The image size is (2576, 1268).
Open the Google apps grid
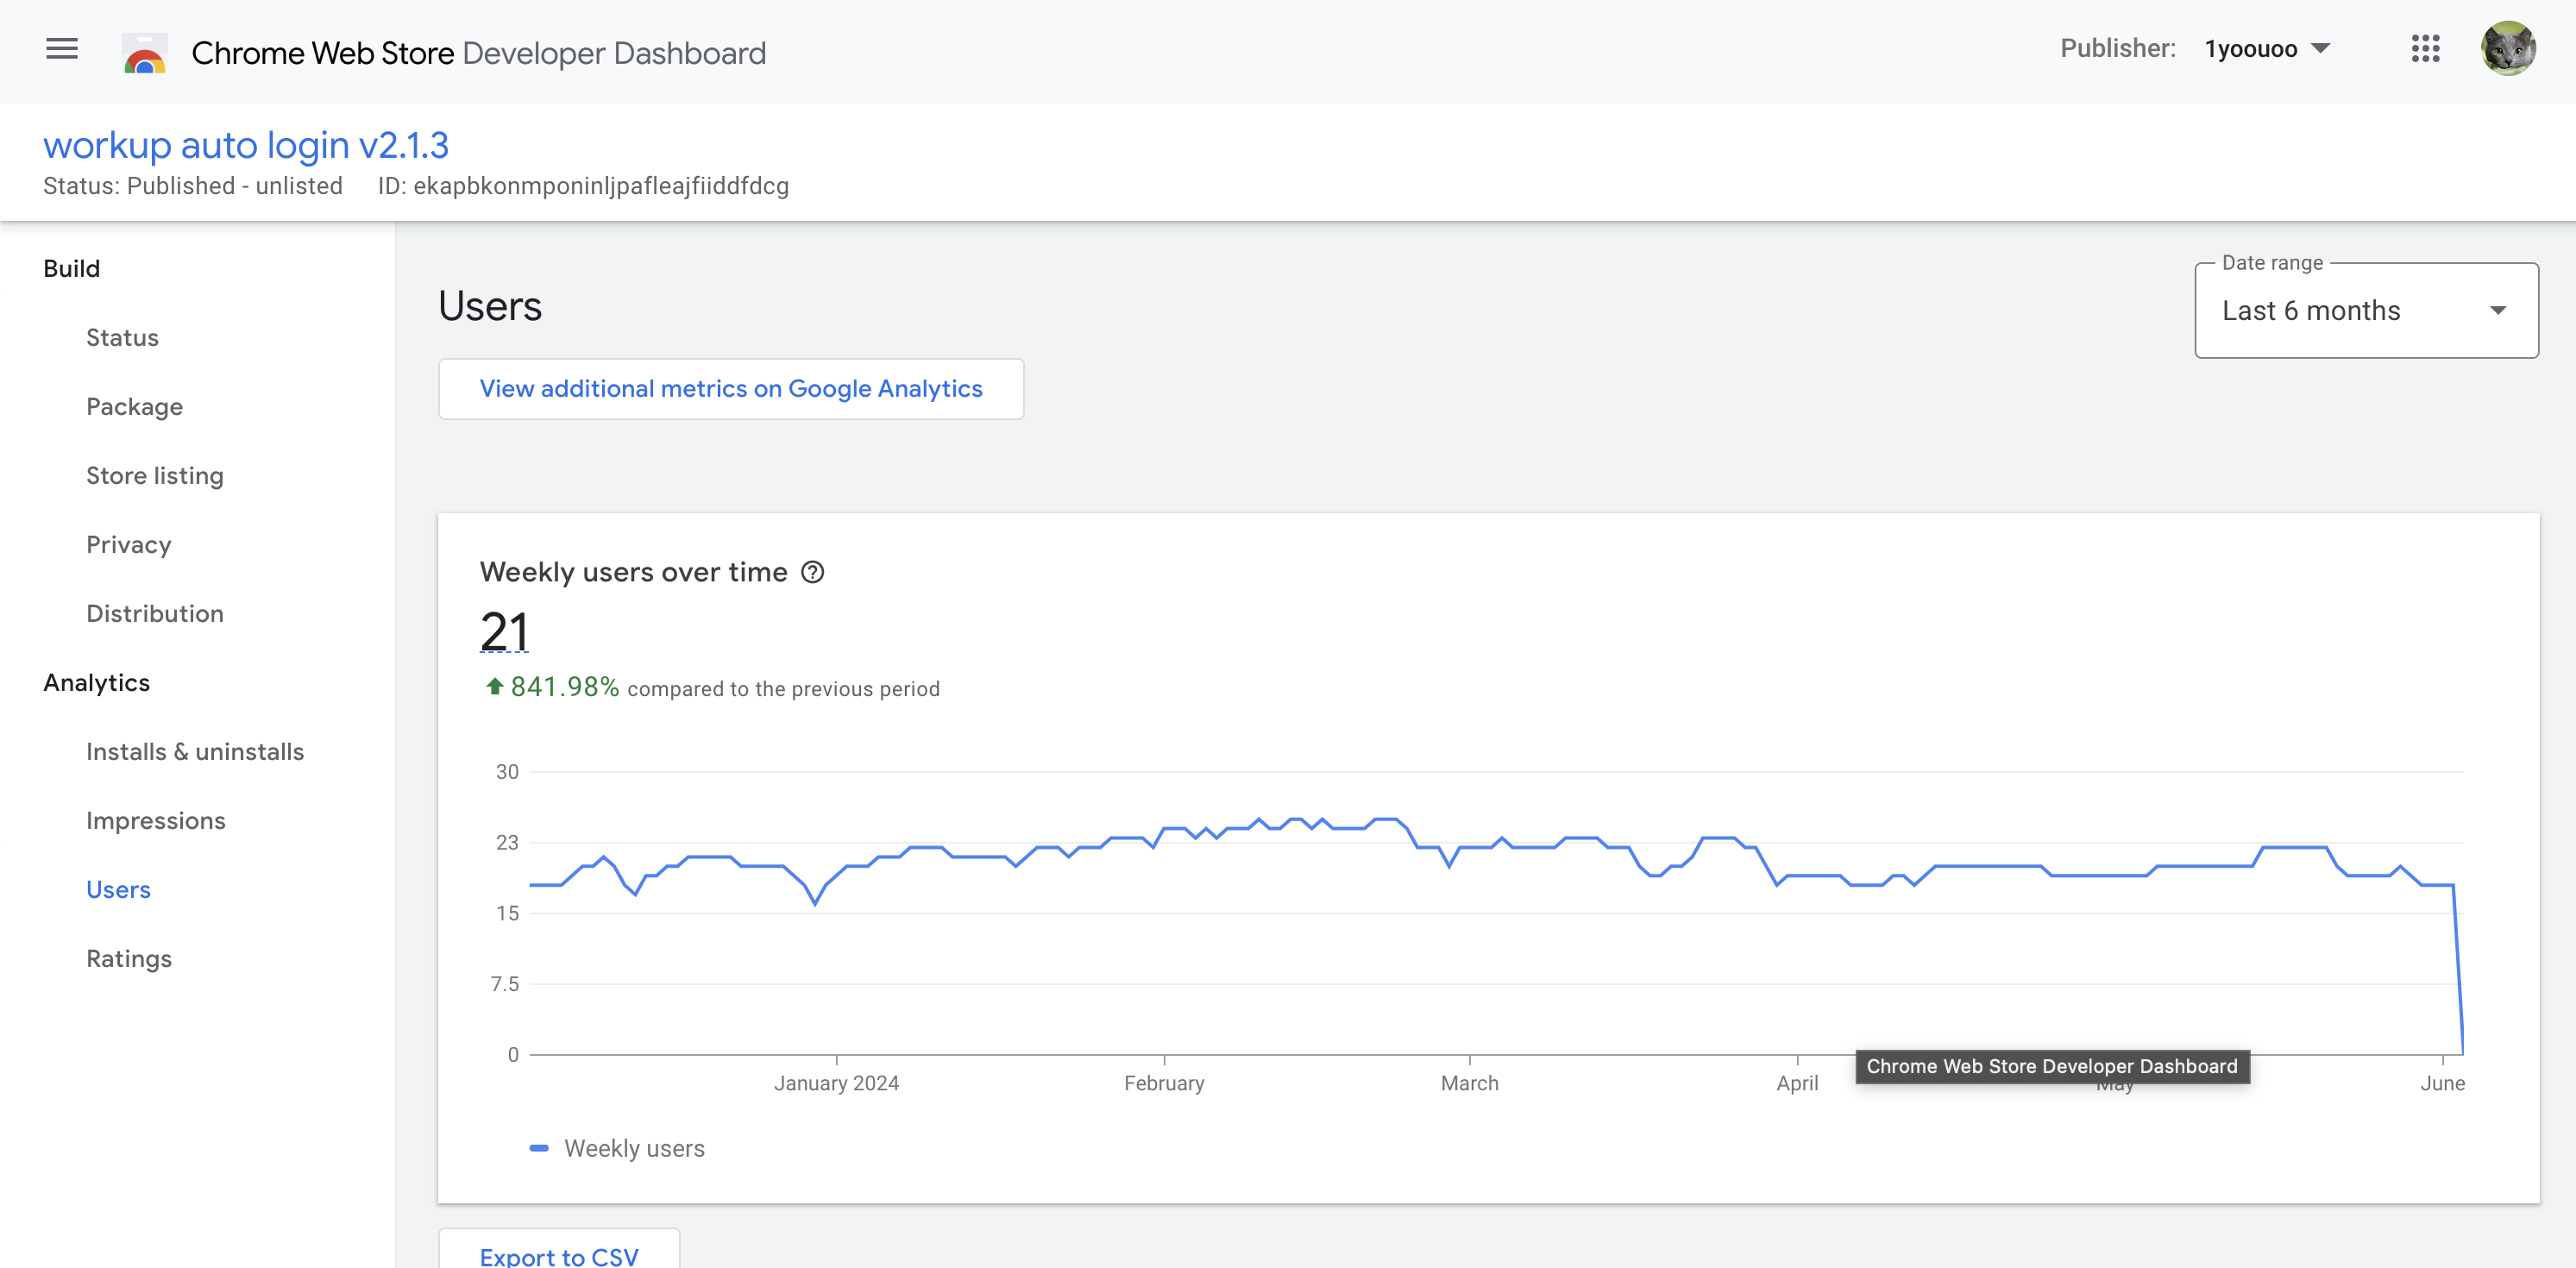pyautogui.click(x=2425, y=49)
